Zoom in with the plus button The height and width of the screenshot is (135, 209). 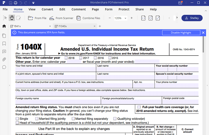(x=131, y=18)
